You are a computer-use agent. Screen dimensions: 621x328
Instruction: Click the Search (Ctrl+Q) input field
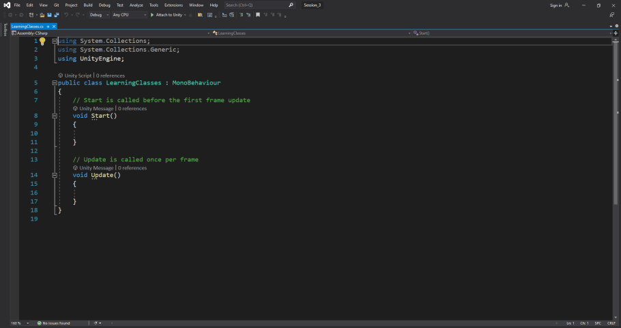256,5
